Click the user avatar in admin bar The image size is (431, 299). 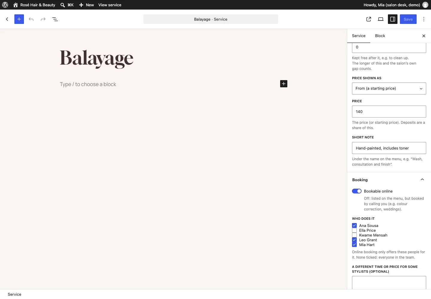425,5
